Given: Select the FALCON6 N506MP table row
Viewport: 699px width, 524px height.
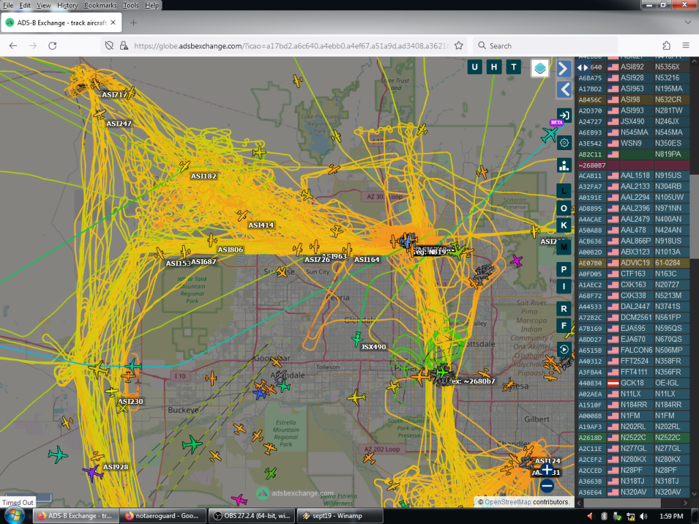Looking at the screenshot, I should point(633,350).
